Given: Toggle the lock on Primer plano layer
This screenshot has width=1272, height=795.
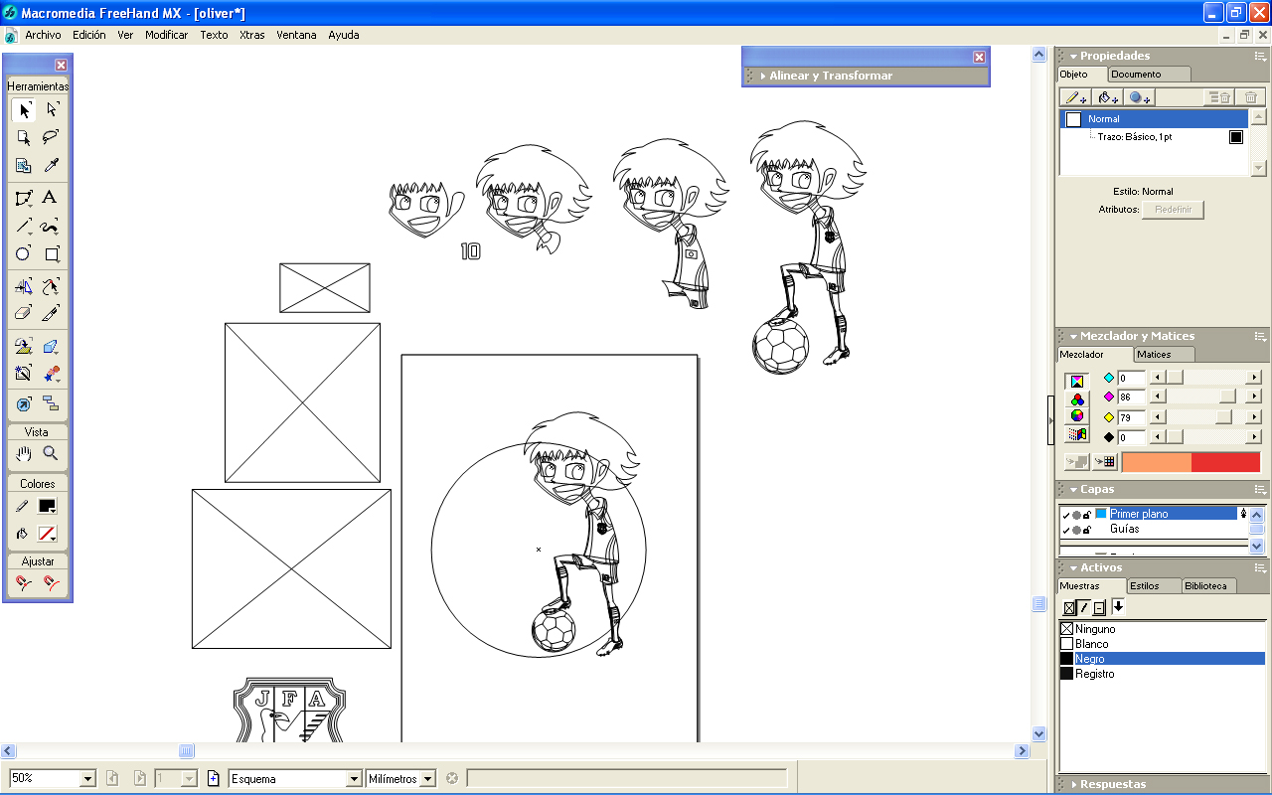Looking at the screenshot, I should [1087, 515].
